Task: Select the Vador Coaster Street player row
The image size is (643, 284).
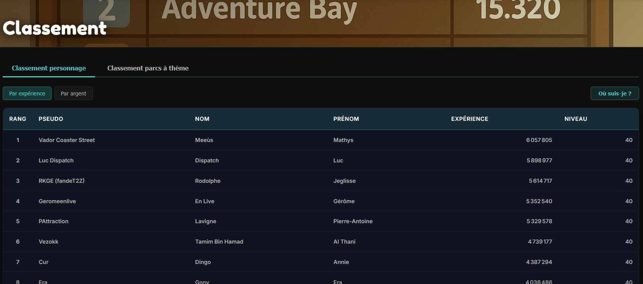Action: 67,140
